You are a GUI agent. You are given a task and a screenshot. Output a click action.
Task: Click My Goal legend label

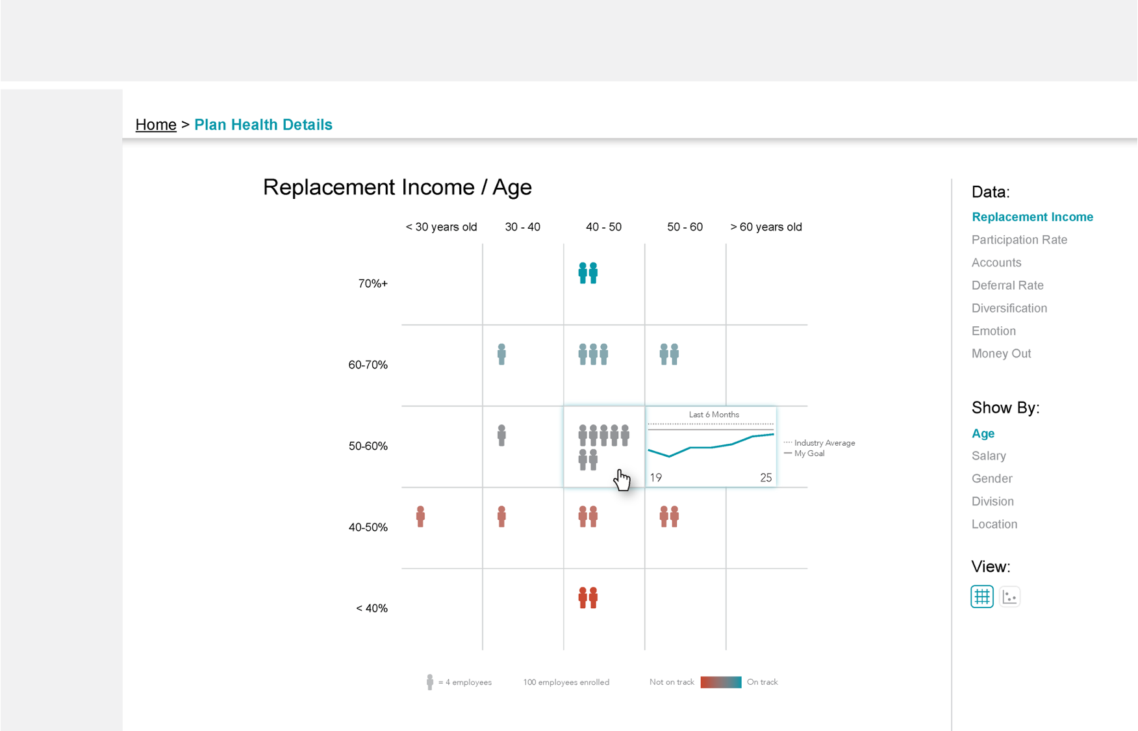[x=809, y=454]
